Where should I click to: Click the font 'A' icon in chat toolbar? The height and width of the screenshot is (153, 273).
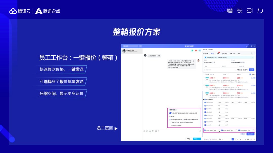[158, 131]
